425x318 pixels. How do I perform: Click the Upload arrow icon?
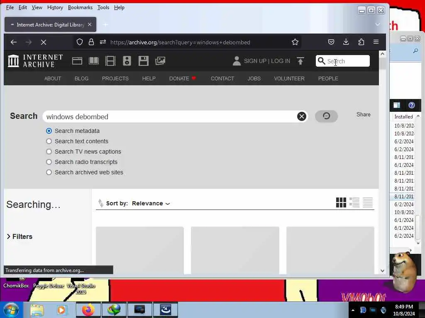pyautogui.click(x=300, y=61)
